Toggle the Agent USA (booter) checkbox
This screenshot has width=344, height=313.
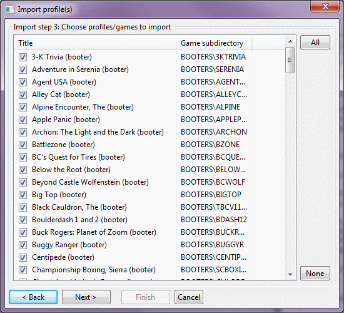pos(23,82)
